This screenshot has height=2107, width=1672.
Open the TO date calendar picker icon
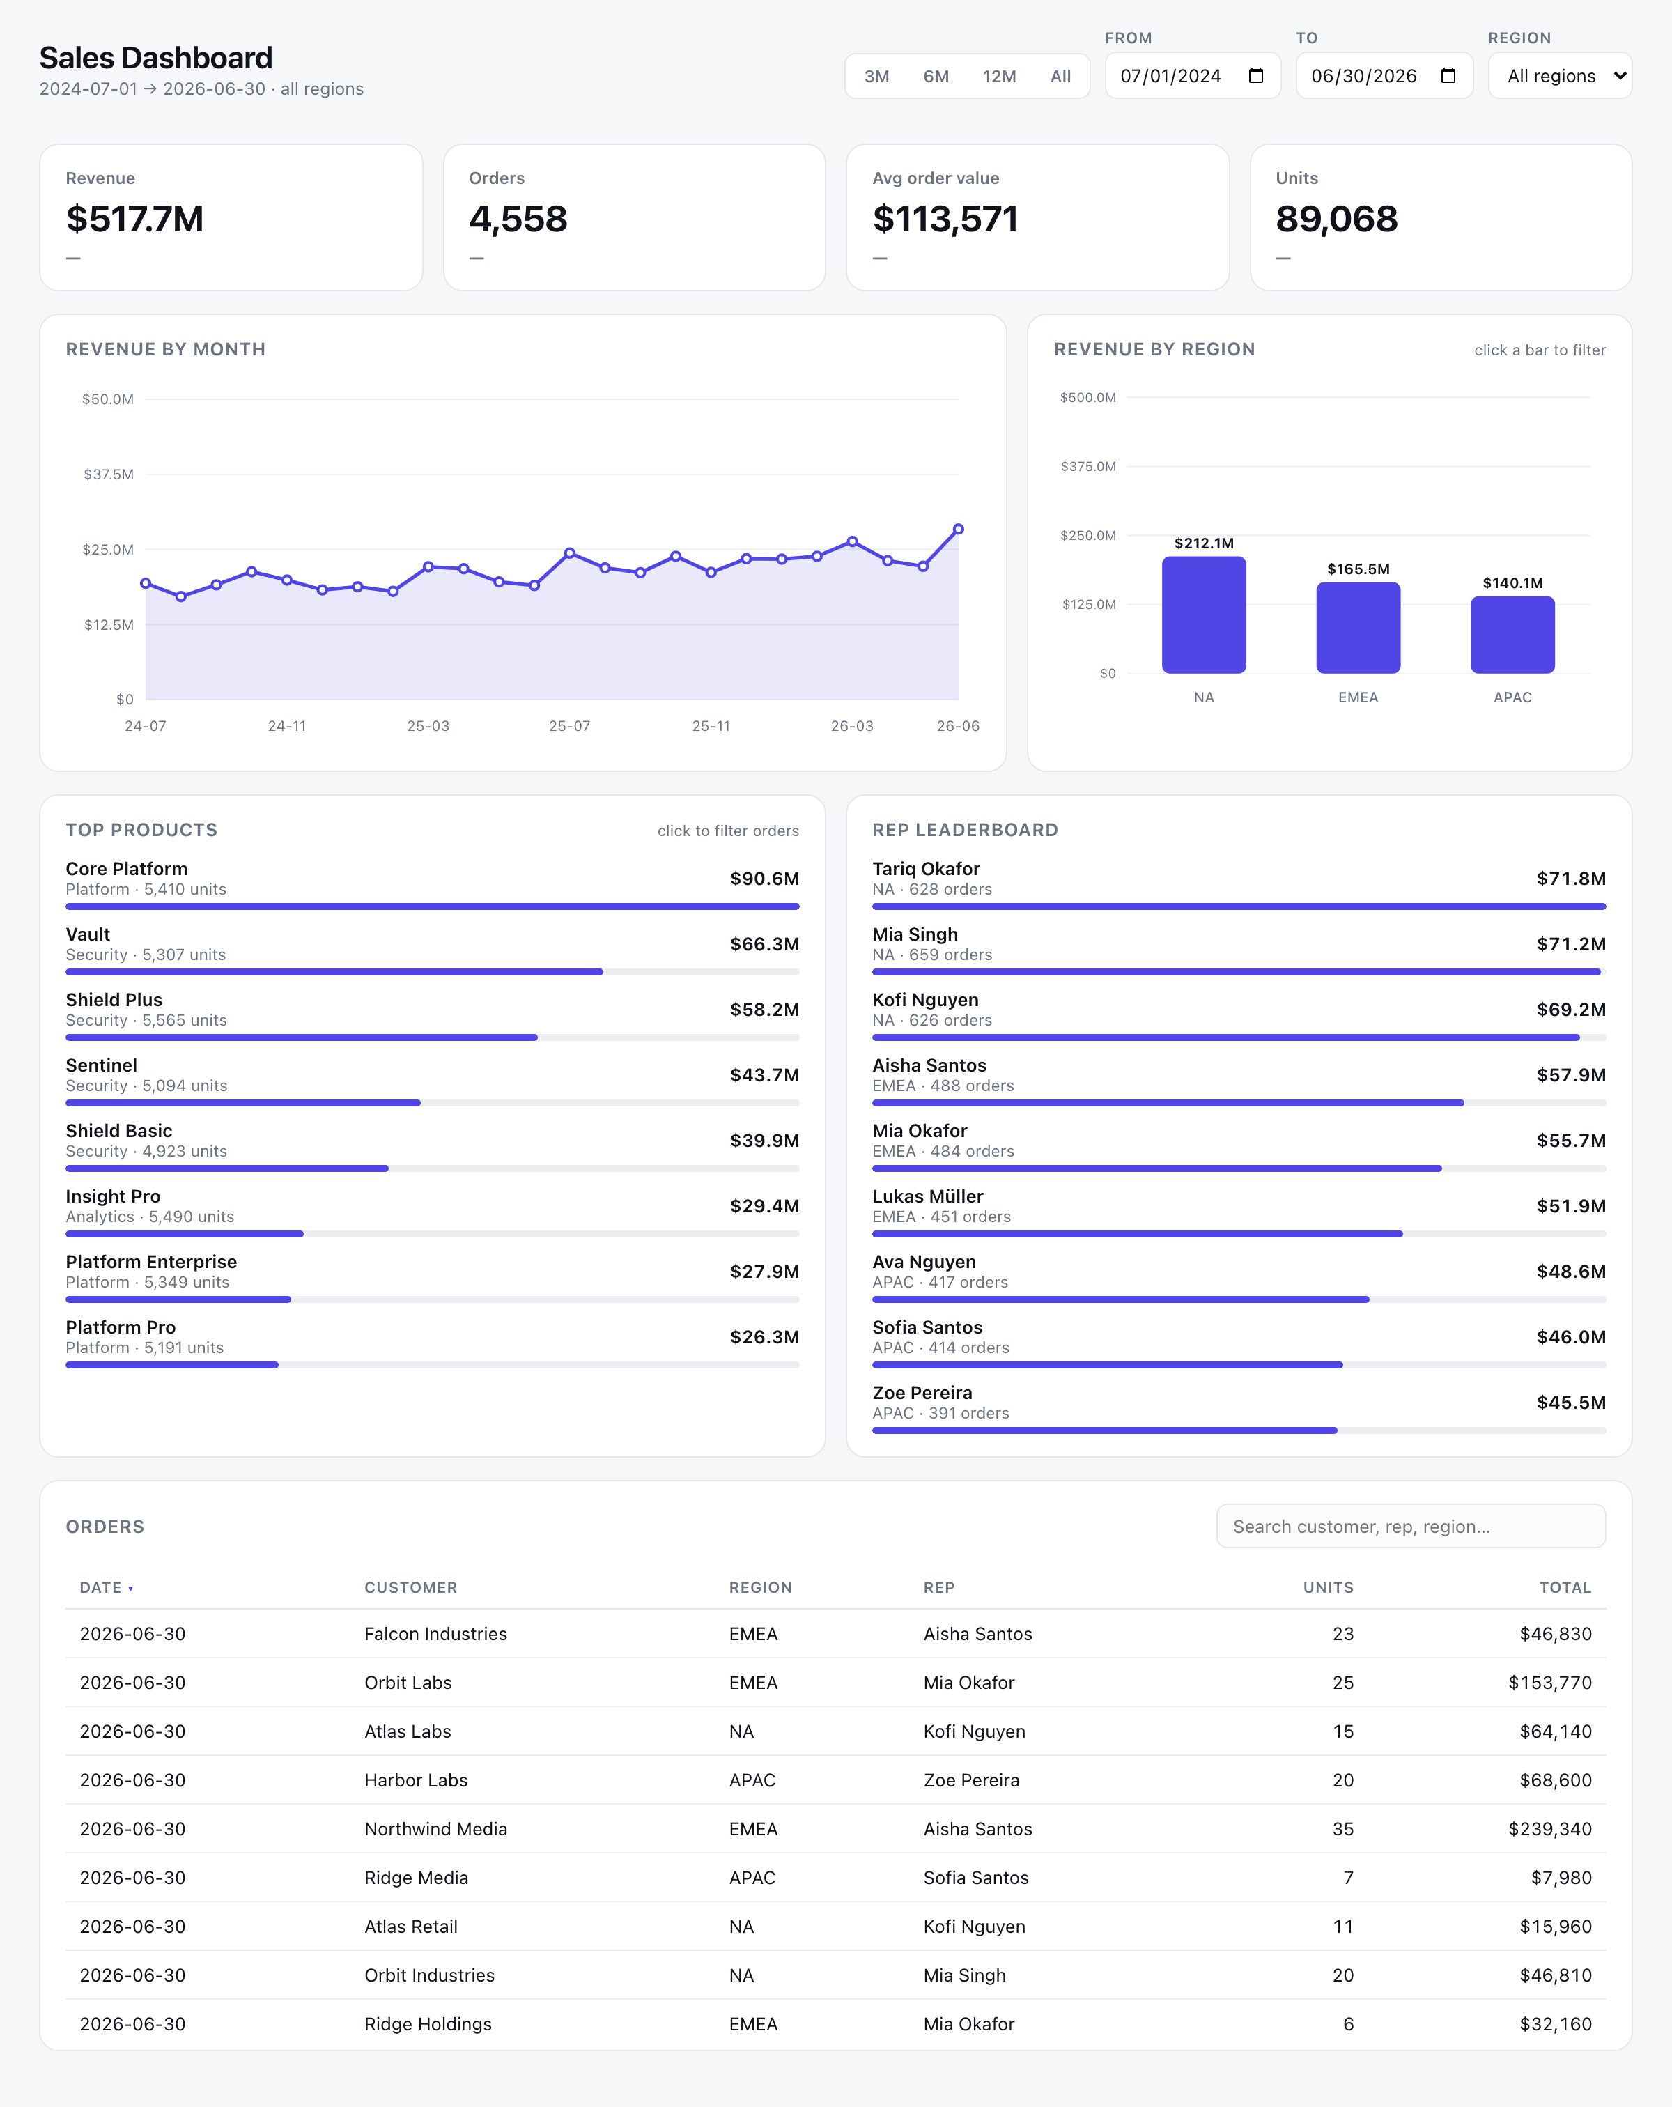coord(1448,75)
